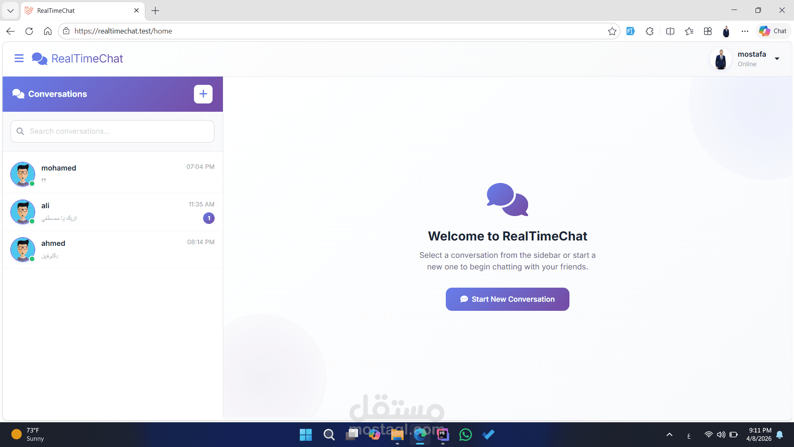The image size is (794, 447).
Task: Expand the mostafa profile dropdown arrow
Action: tap(778, 59)
